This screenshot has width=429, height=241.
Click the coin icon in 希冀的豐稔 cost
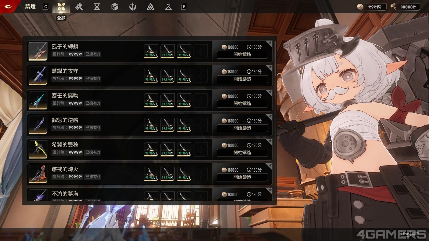224,145
